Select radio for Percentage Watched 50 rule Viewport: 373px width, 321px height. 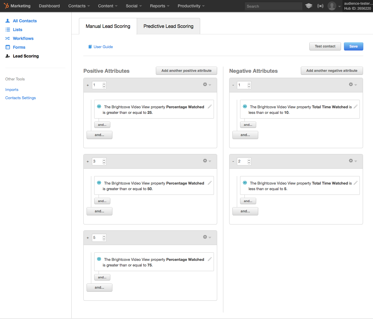coord(99,183)
